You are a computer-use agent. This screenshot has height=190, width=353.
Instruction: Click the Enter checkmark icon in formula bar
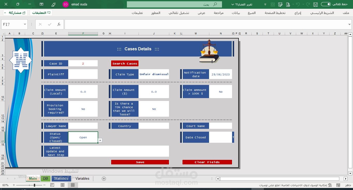point(50,24)
